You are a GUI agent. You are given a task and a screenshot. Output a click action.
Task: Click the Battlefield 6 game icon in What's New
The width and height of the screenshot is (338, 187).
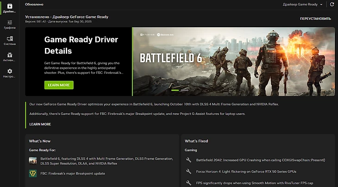tap(33, 161)
